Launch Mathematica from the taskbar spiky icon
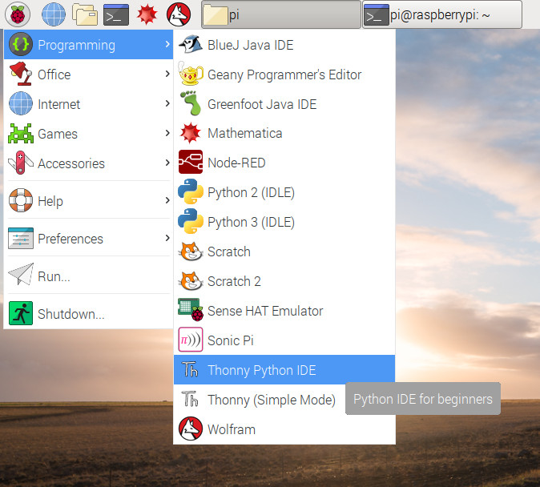This screenshot has height=487, width=540. (x=147, y=14)
